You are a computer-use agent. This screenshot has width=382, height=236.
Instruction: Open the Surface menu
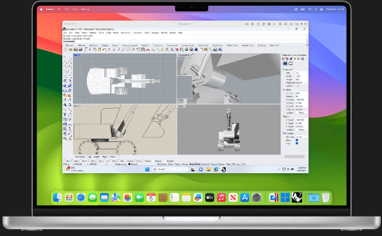(93, 33)
